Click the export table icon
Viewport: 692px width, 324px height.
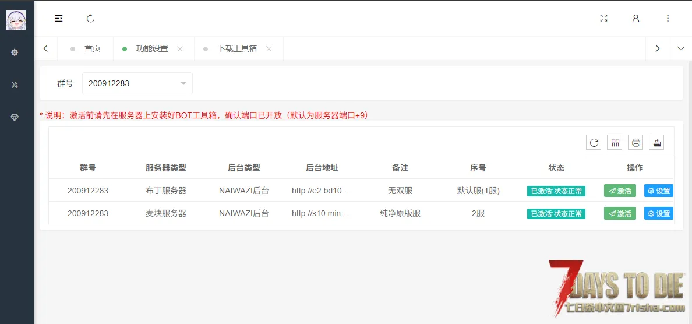(x=656, y=142)
